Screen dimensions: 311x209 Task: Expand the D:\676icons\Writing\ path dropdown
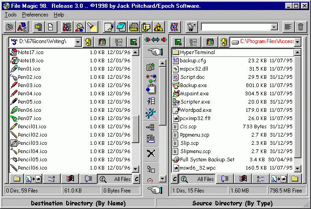(x=78, y=42)
